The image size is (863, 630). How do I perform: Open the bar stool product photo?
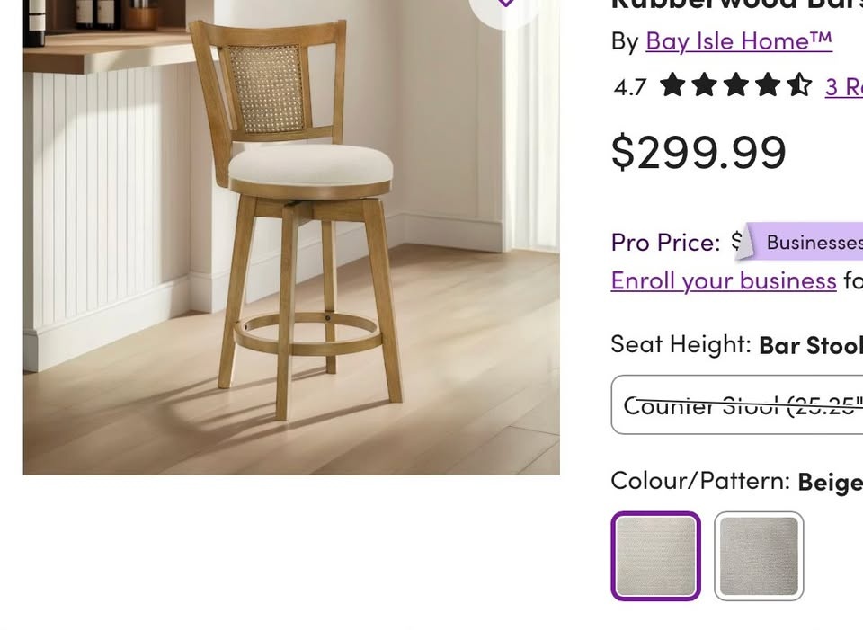point(291,237)
